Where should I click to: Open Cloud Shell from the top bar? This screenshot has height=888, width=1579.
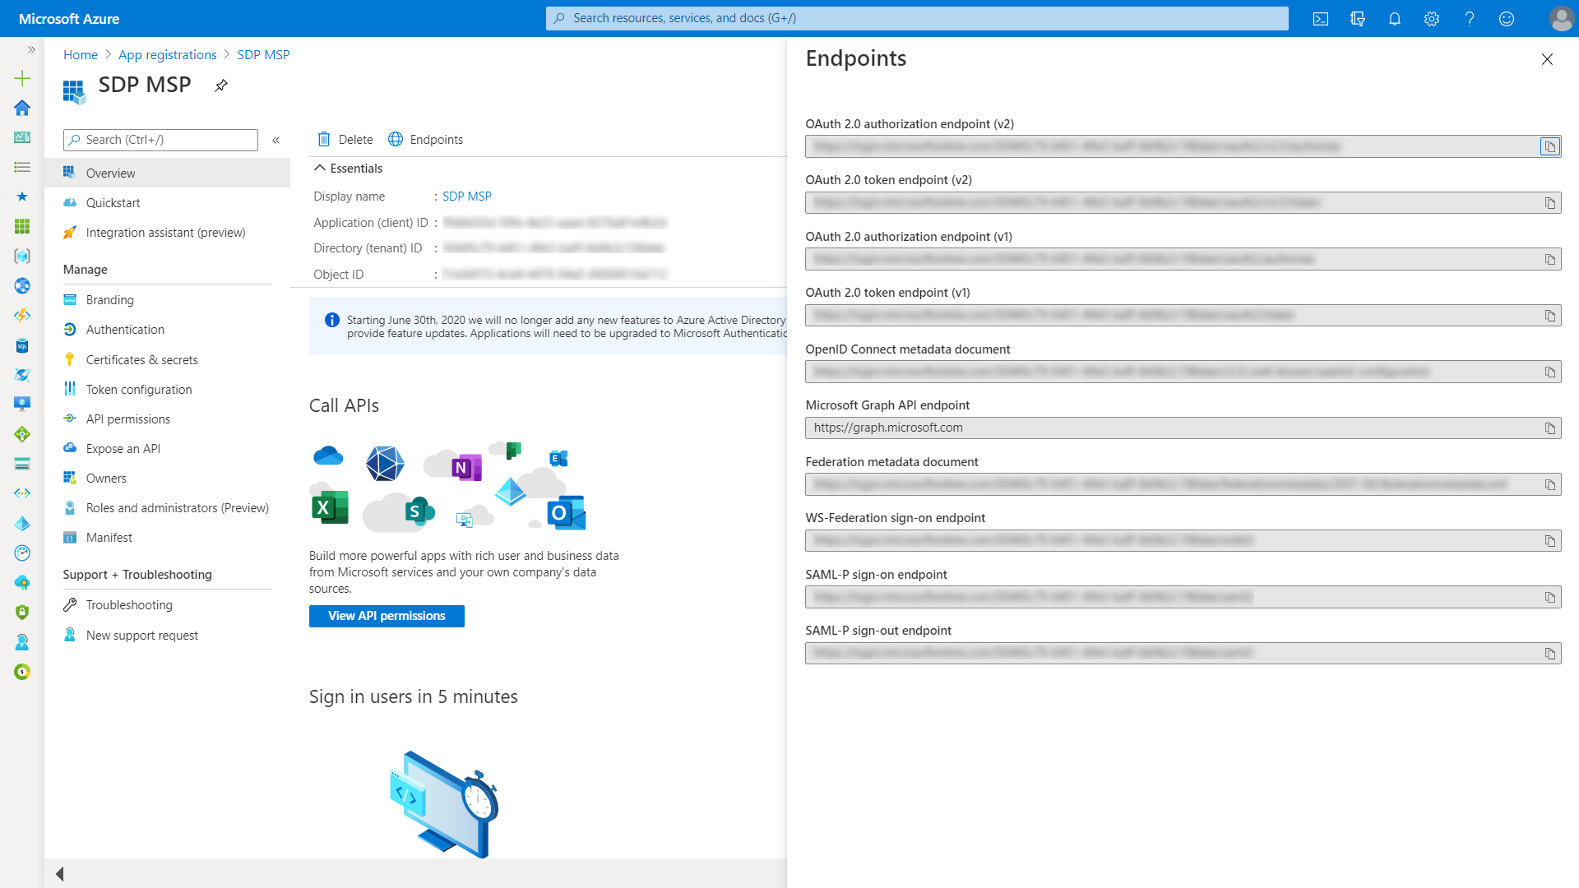1321,19
